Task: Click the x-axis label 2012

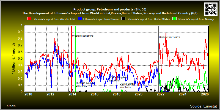Action: coord(50,94)
